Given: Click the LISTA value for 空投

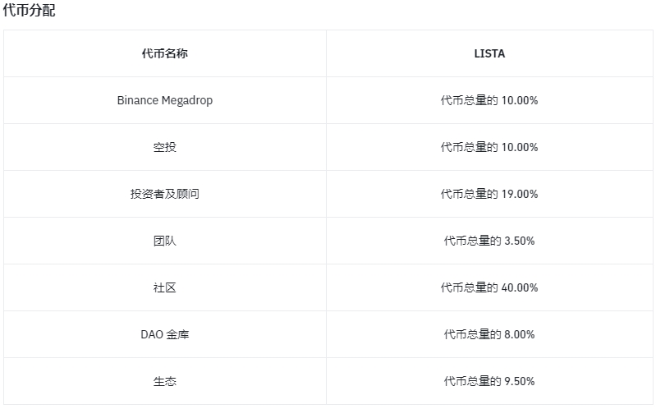Looking at the screenshot, I should click(x=489, y=147).
